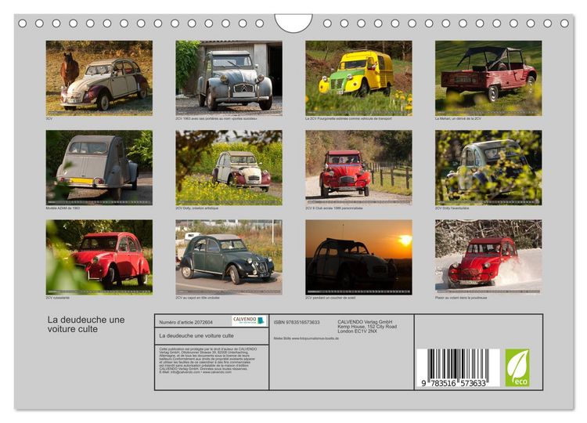Image resolution: width=587 pixels, height=423 pixels.
Task: Click caption 'La Mehari, un dérivé de la 2CV'
Action: [458, 118]
